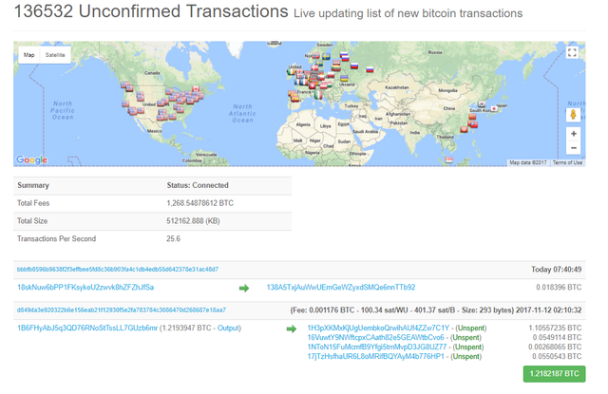This screenshot has width=608, height=394.
Task: Click the 136532 Unconfirmed Transactions heading
Action: (151, 11)
